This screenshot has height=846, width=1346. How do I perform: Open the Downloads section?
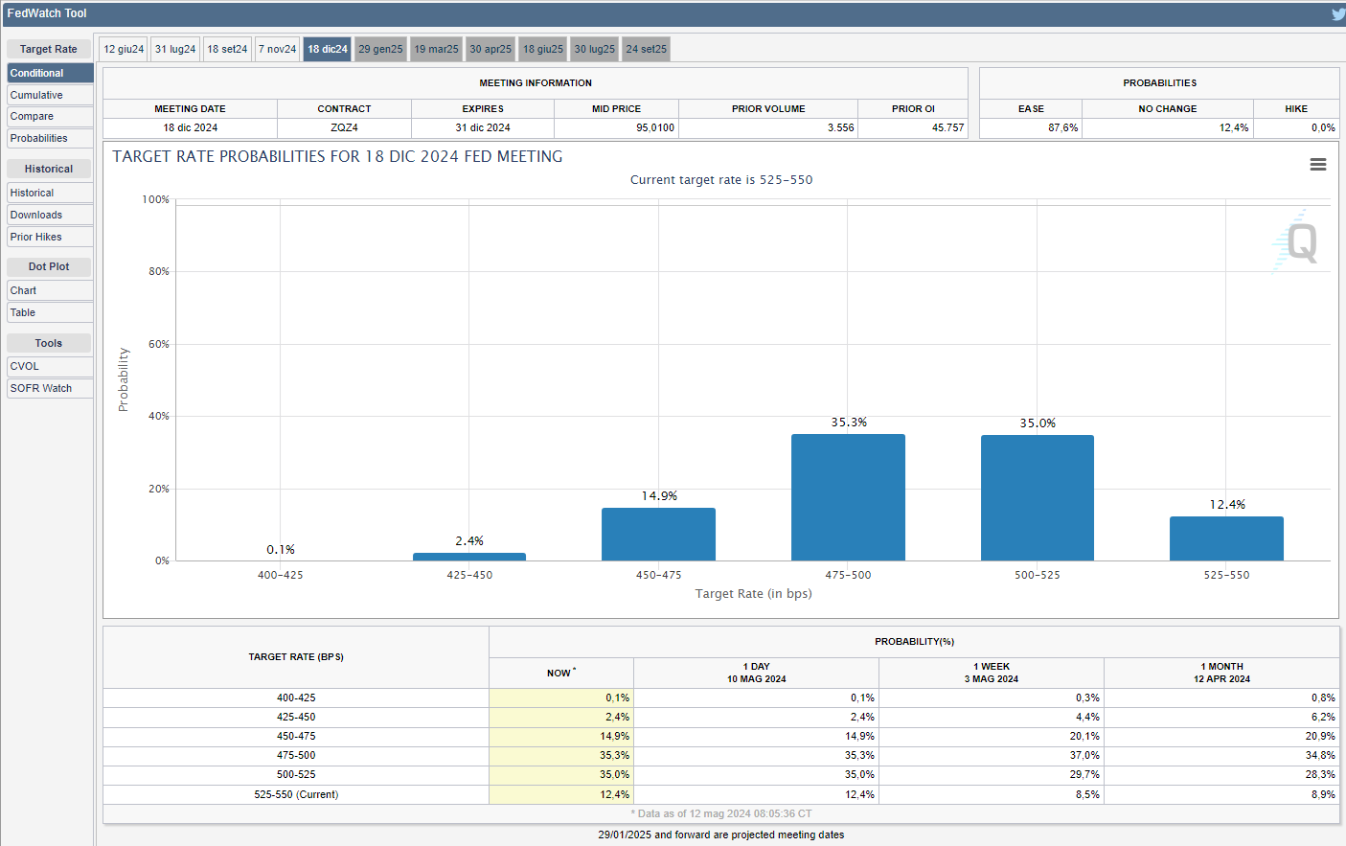click(50, 215)
